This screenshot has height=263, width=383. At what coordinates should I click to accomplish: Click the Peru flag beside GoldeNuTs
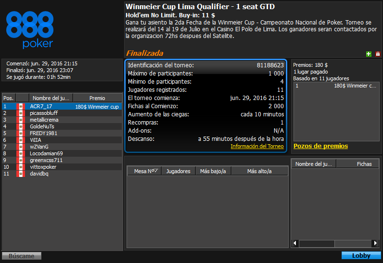pos(21,126)
